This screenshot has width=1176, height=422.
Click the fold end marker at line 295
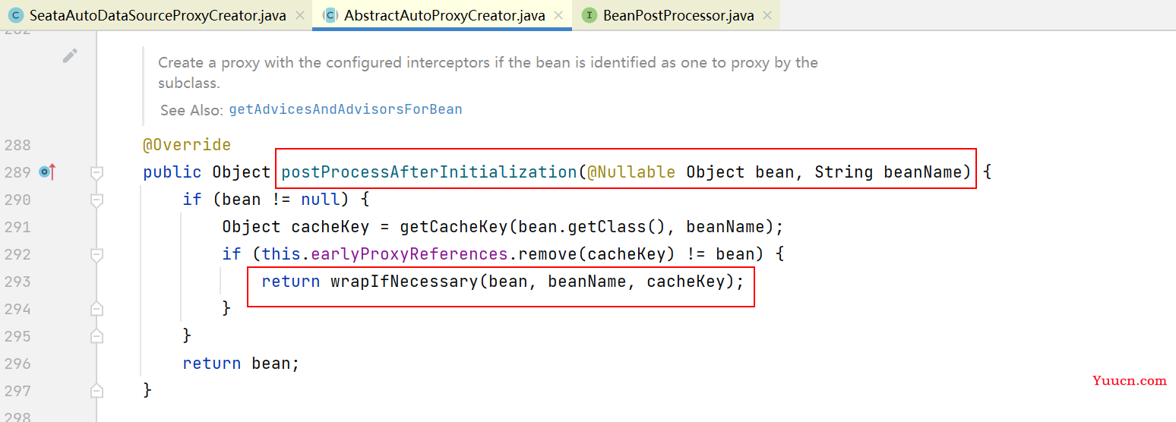click(x=96, y=336)
